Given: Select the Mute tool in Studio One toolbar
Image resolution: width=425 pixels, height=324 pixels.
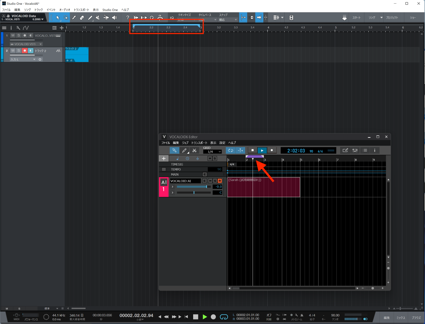Looking at the screenshot, I should 98,17.
